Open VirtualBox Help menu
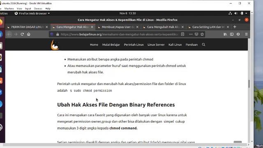Image resolution: width=263 pixels, height=148 pixels. click(48, 9)
